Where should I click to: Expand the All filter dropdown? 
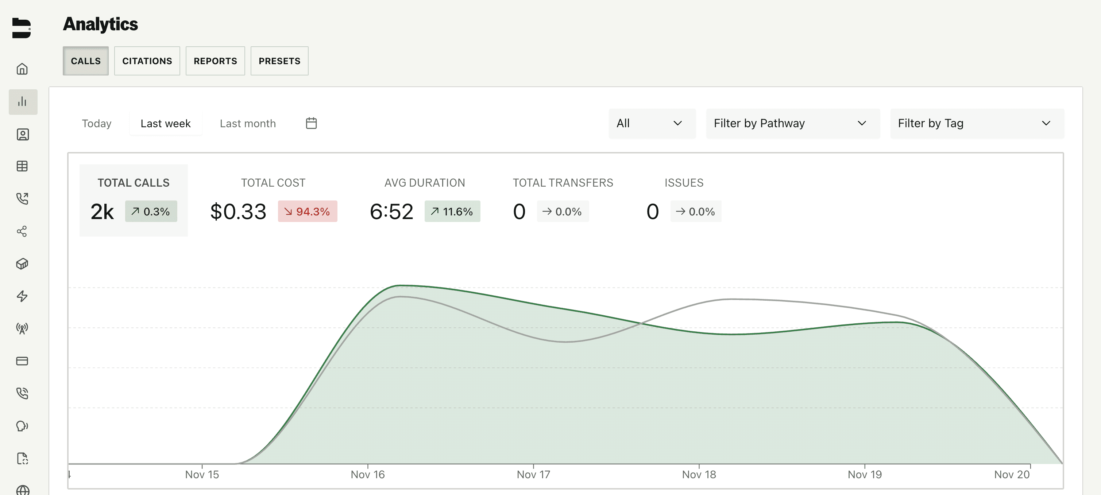tap(652, 124)
